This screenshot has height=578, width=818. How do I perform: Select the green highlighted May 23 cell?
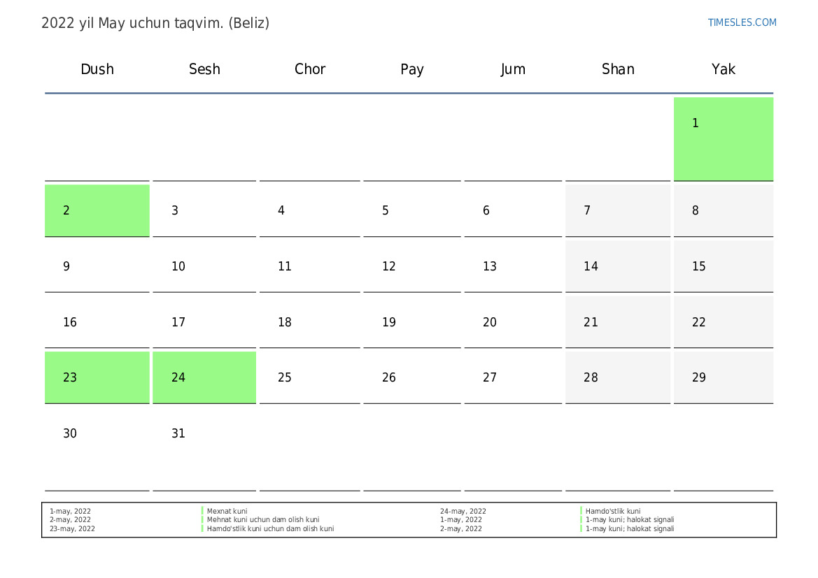97,377
